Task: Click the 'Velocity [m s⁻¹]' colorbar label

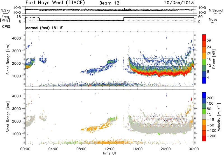Action: [219, 117]
